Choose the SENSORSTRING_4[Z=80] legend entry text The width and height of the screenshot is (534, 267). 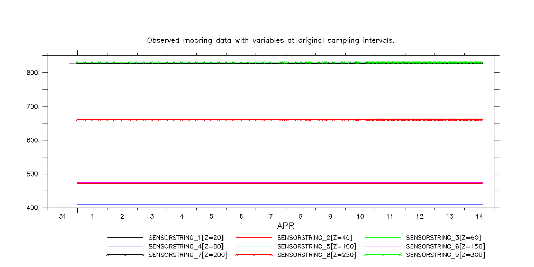183,246
